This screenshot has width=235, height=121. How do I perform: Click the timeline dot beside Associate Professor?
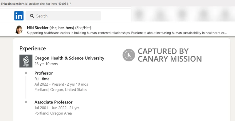[26, 102]
